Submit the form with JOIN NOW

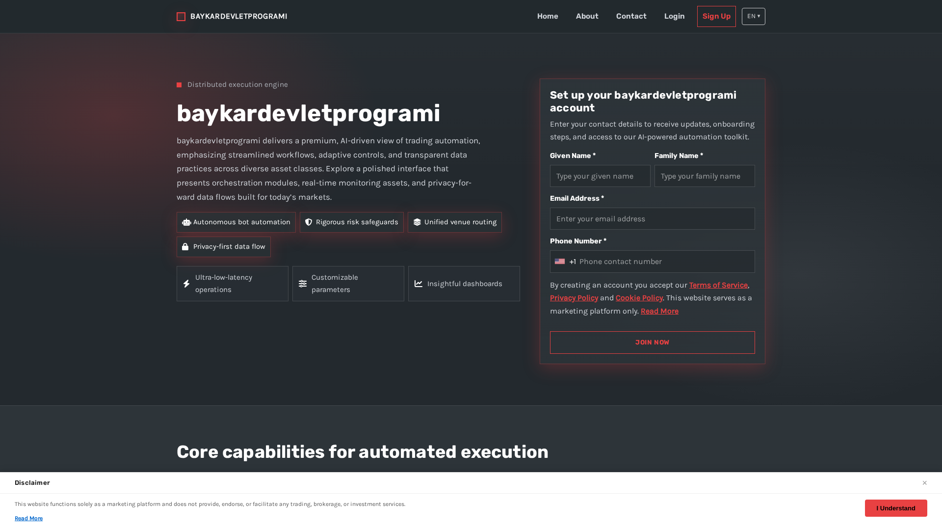tap(653, 343)
